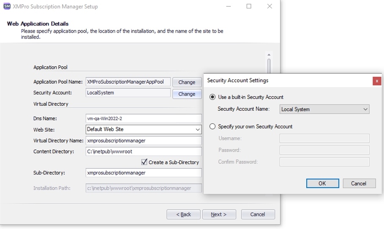
Task: Change the Security Account setting
Action: point(187,94)
